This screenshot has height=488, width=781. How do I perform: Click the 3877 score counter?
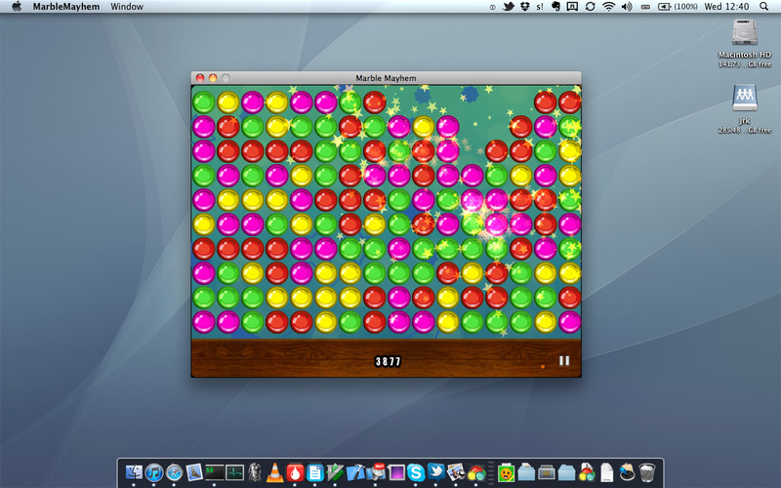pyautogui.click(x=388, y=361)
